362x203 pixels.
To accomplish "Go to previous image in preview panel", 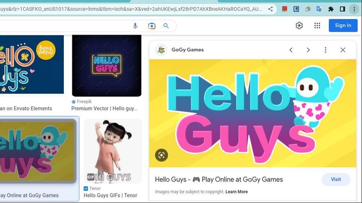I will (x=291, y=50).
